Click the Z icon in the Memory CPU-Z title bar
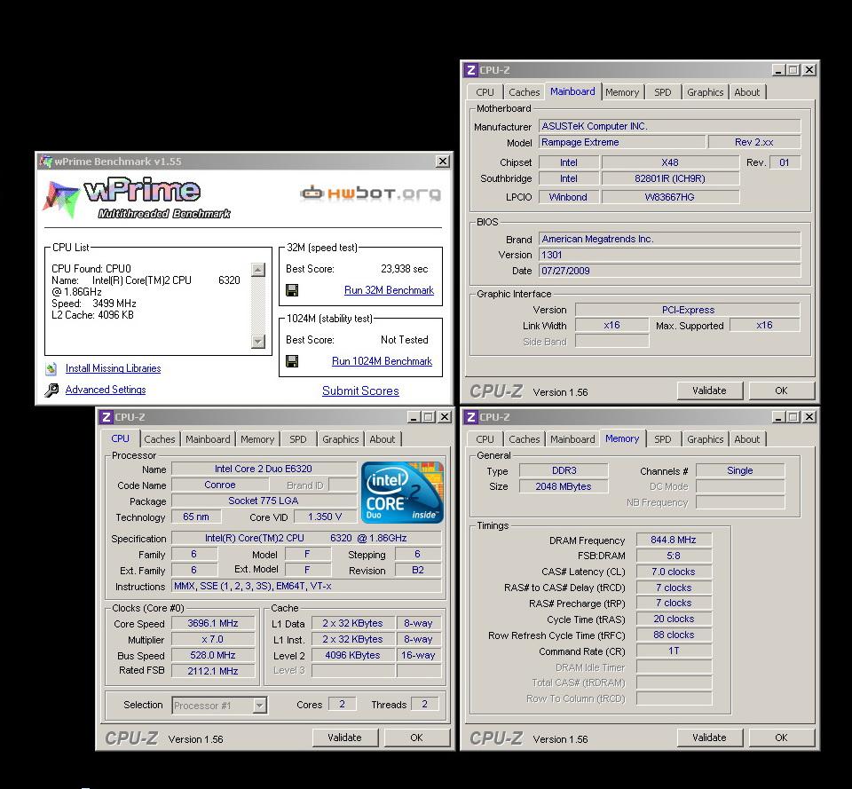852x789 pixels. point(470,417)
